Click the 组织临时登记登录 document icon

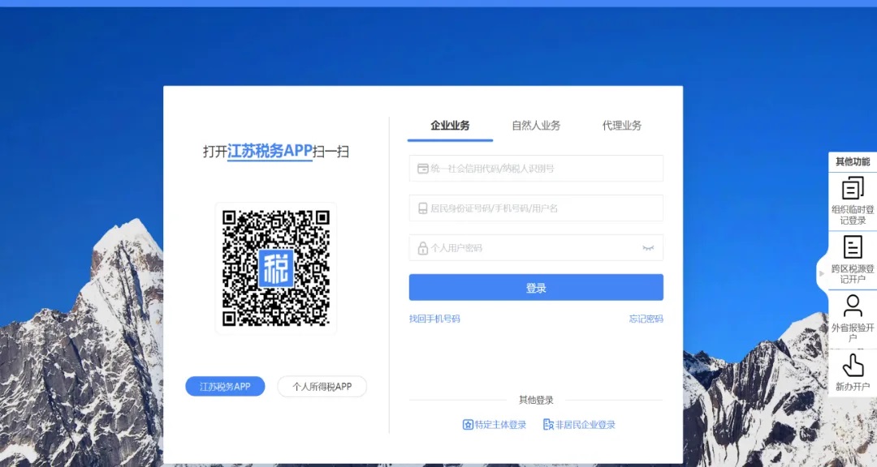853,188
